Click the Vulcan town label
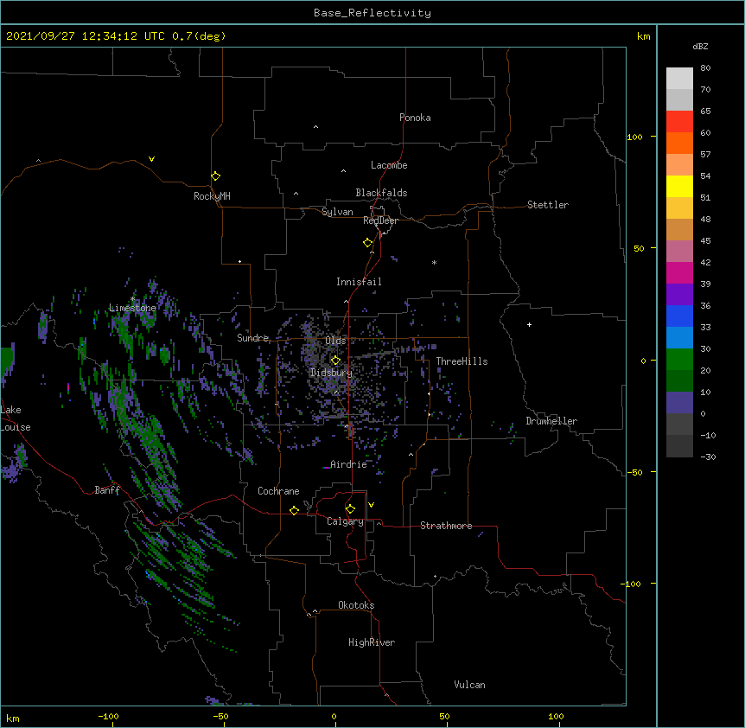The height and width of the screenshot is (728, 745). point(469,685)
